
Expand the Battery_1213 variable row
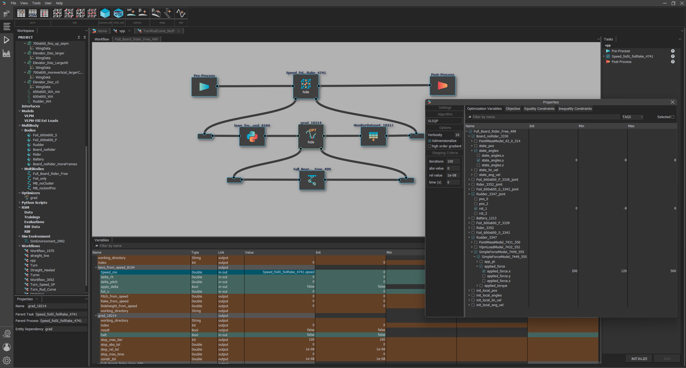click(x=469, y=218)
